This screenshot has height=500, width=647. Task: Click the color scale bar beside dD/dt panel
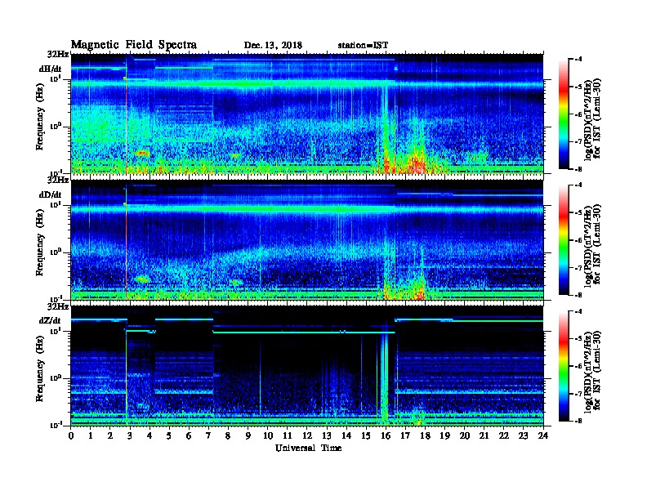coord(564,239)
